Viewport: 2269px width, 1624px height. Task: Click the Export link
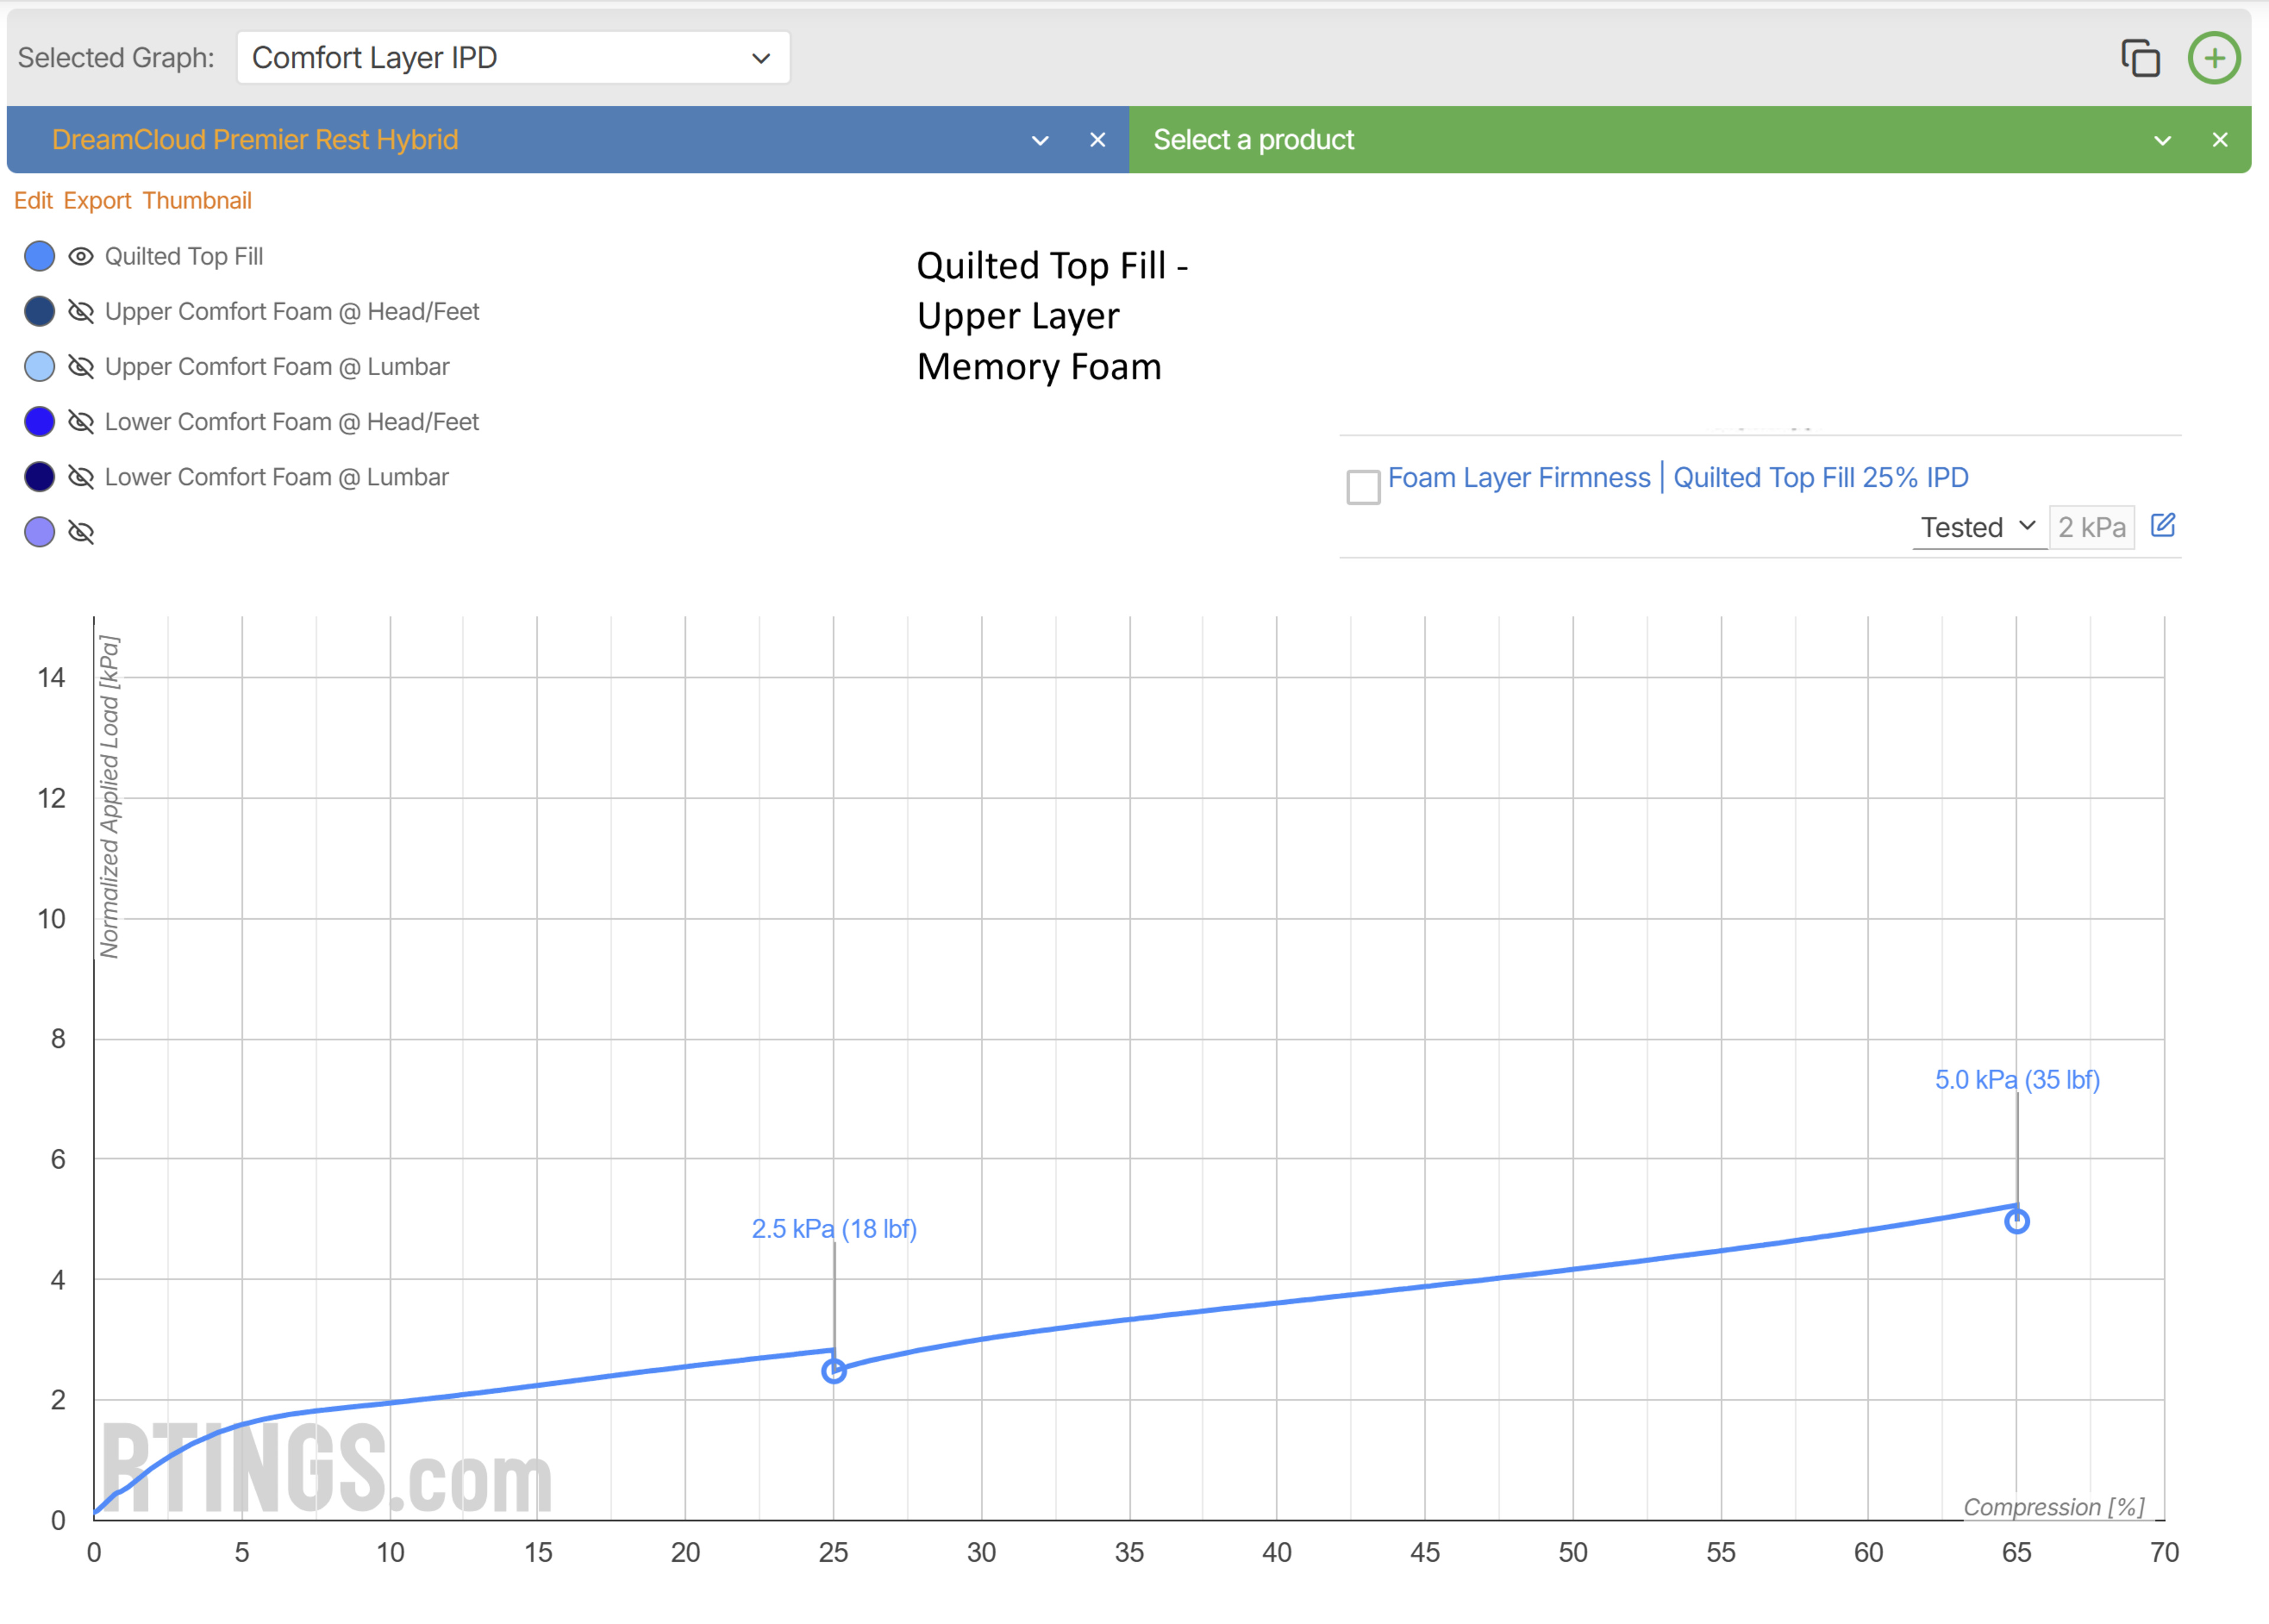pos(97,201)
